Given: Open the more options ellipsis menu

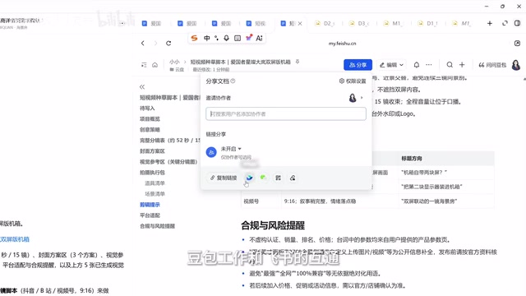Looking at the screenshot, I should (429, 65).
